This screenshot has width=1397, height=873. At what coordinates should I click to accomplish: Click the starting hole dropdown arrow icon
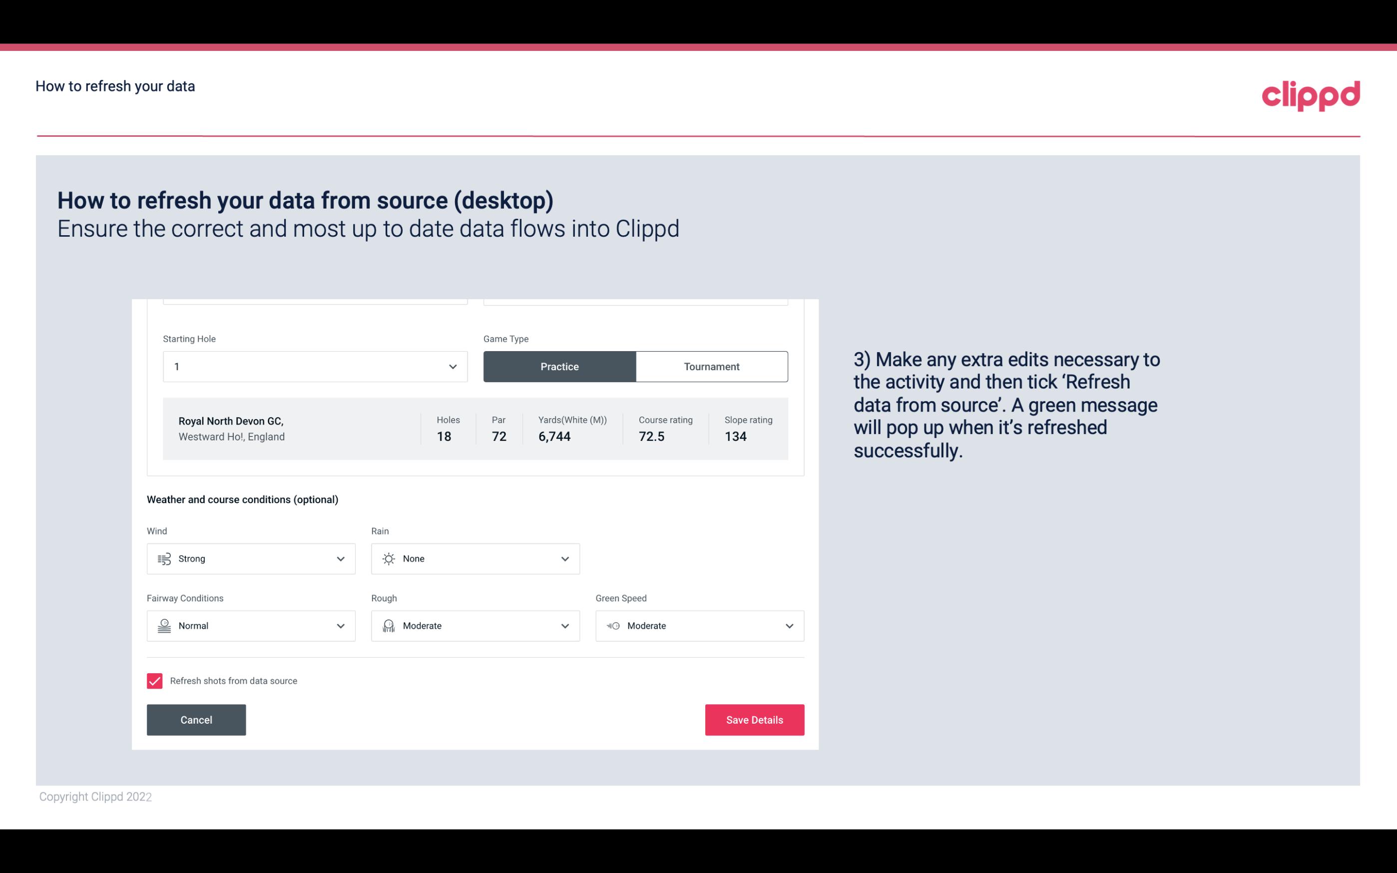click(x=452, y=366)
